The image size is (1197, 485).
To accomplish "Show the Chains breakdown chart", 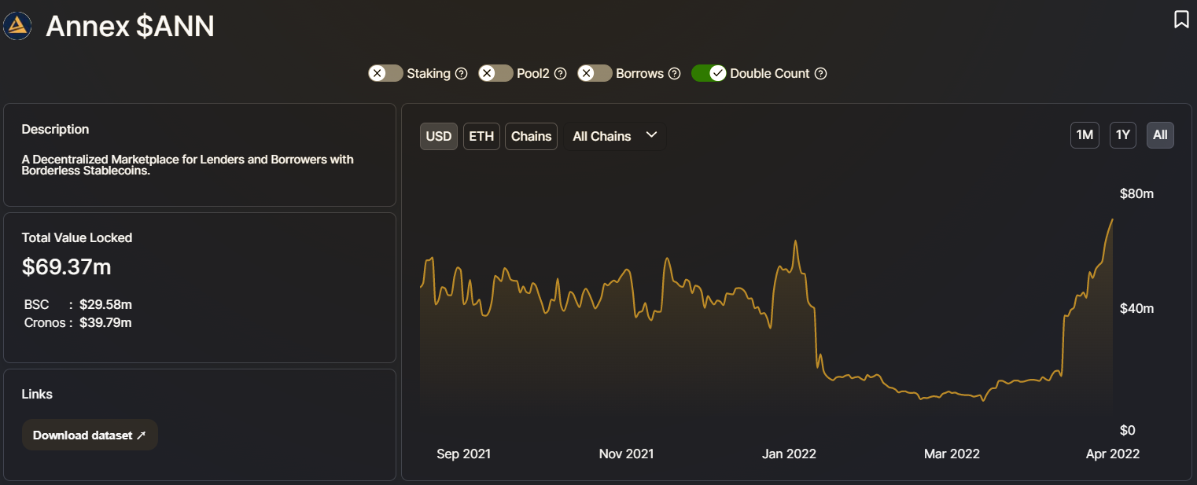I will coord(532,136).
